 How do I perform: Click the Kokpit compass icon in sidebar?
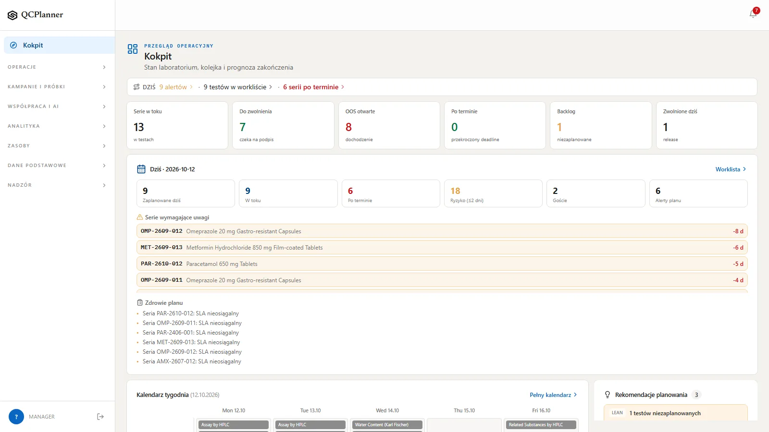click(x=13, y=45)
